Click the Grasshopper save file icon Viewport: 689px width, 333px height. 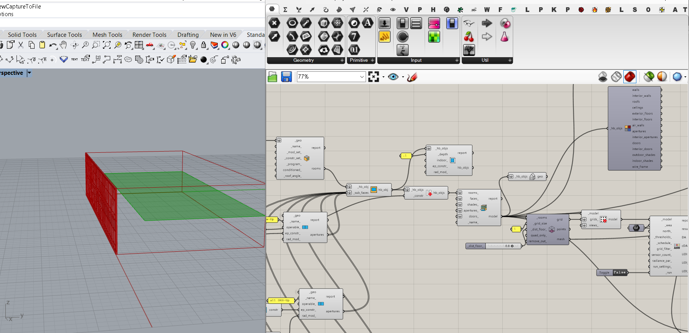tap(286, 77)
